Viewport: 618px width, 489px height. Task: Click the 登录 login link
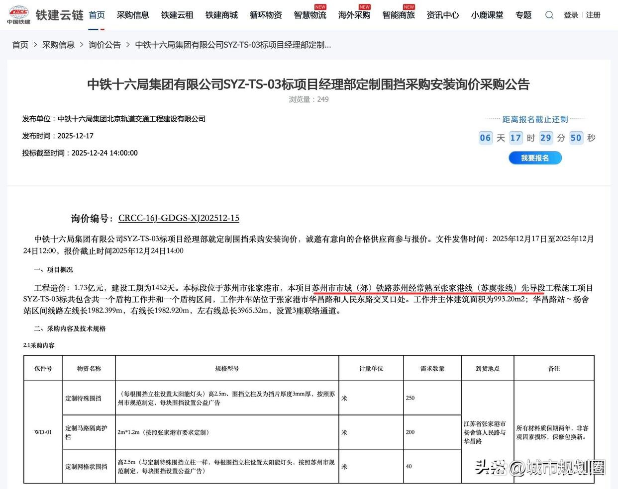[571, 15]
